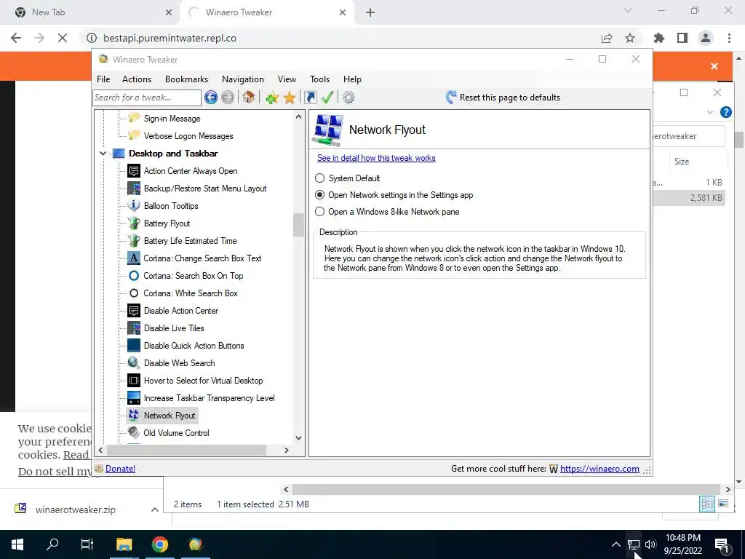Click tree pane vertical scrollbar thumb
The height and width of the screenshot is (559, 745).
tap(298, 225)
